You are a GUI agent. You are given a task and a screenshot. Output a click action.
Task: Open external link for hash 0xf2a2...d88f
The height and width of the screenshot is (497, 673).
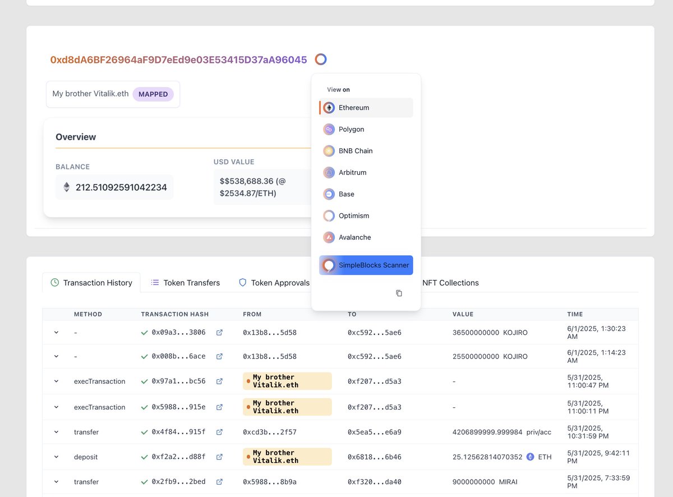[219, 457]
